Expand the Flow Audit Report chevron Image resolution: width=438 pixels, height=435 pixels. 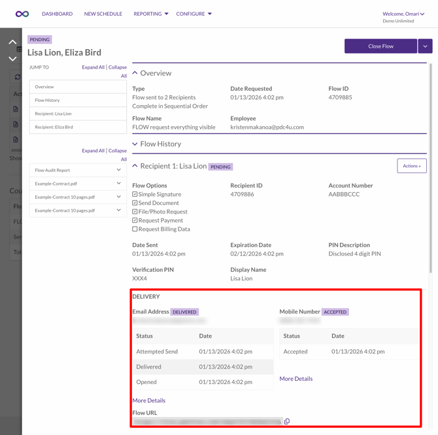point(118,170)
